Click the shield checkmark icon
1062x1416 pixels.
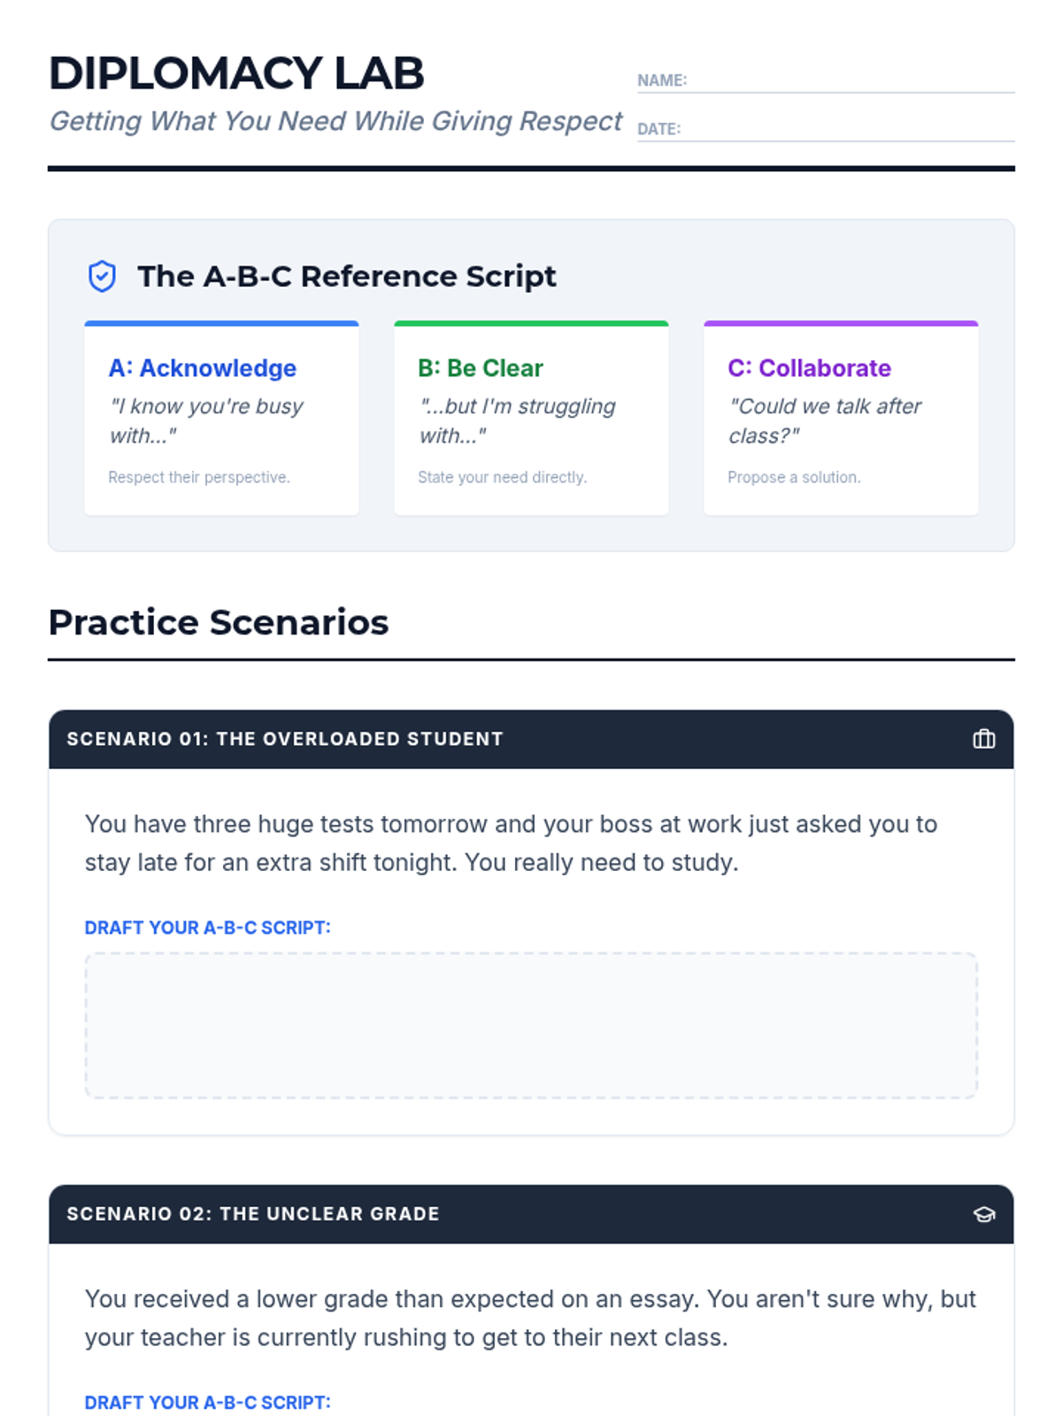[102, 276]
